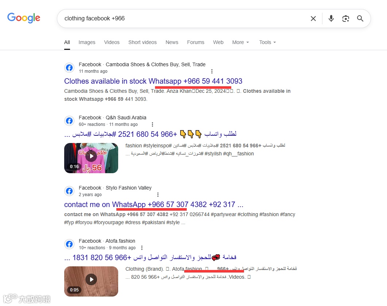
Task: Open options menu for Cambodia Shoes result
Action: (x=212, y=71)
